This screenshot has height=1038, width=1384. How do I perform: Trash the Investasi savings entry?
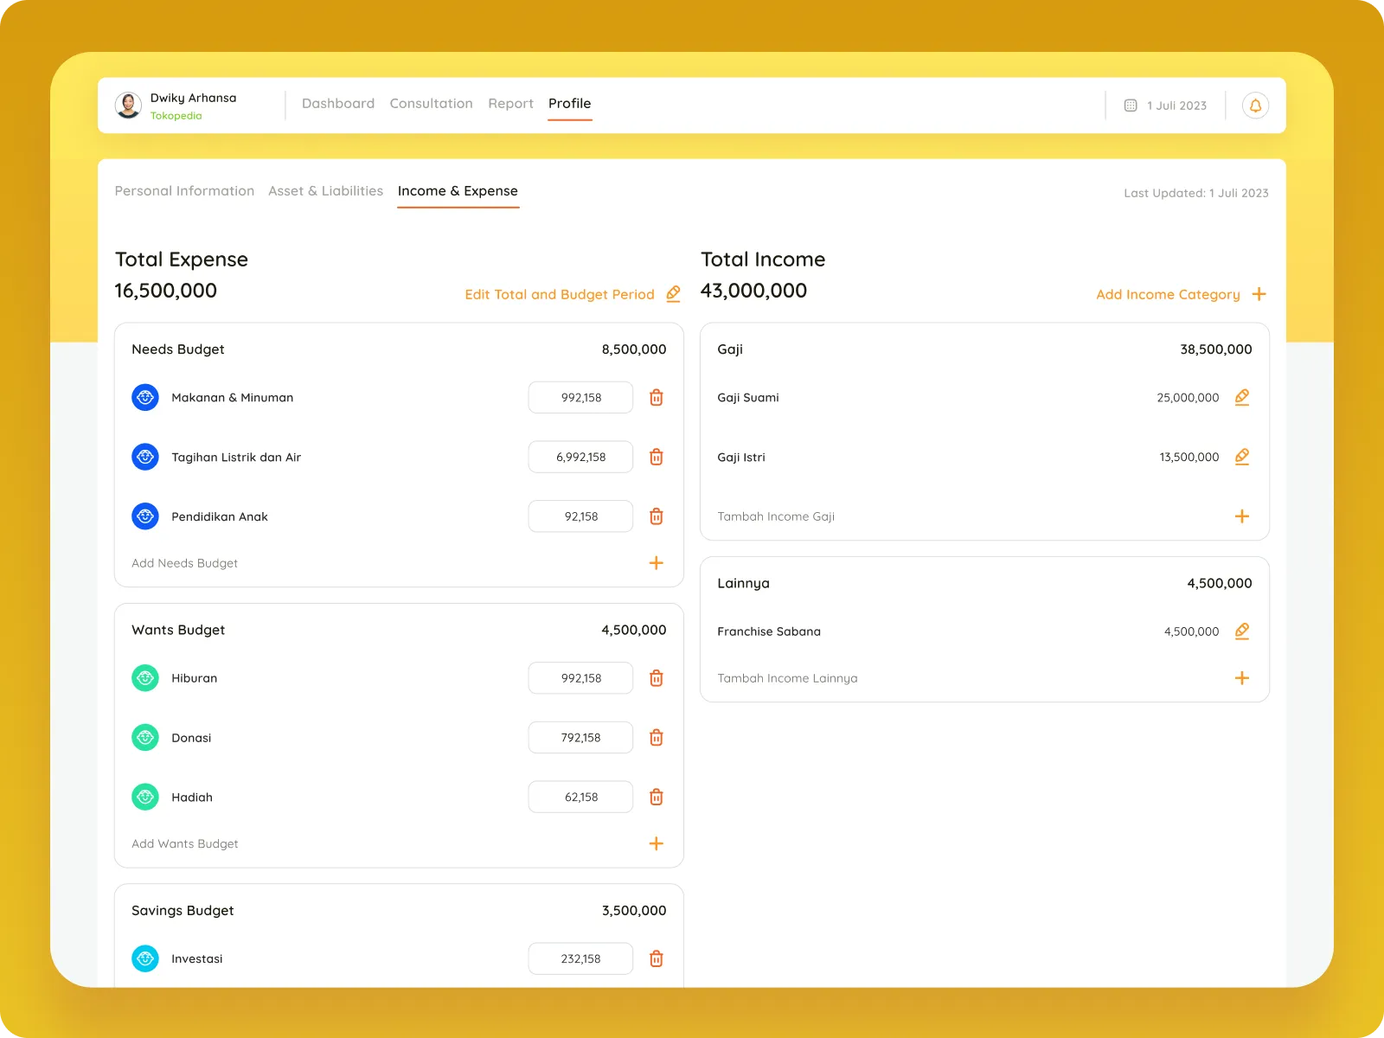coord(657,958)
